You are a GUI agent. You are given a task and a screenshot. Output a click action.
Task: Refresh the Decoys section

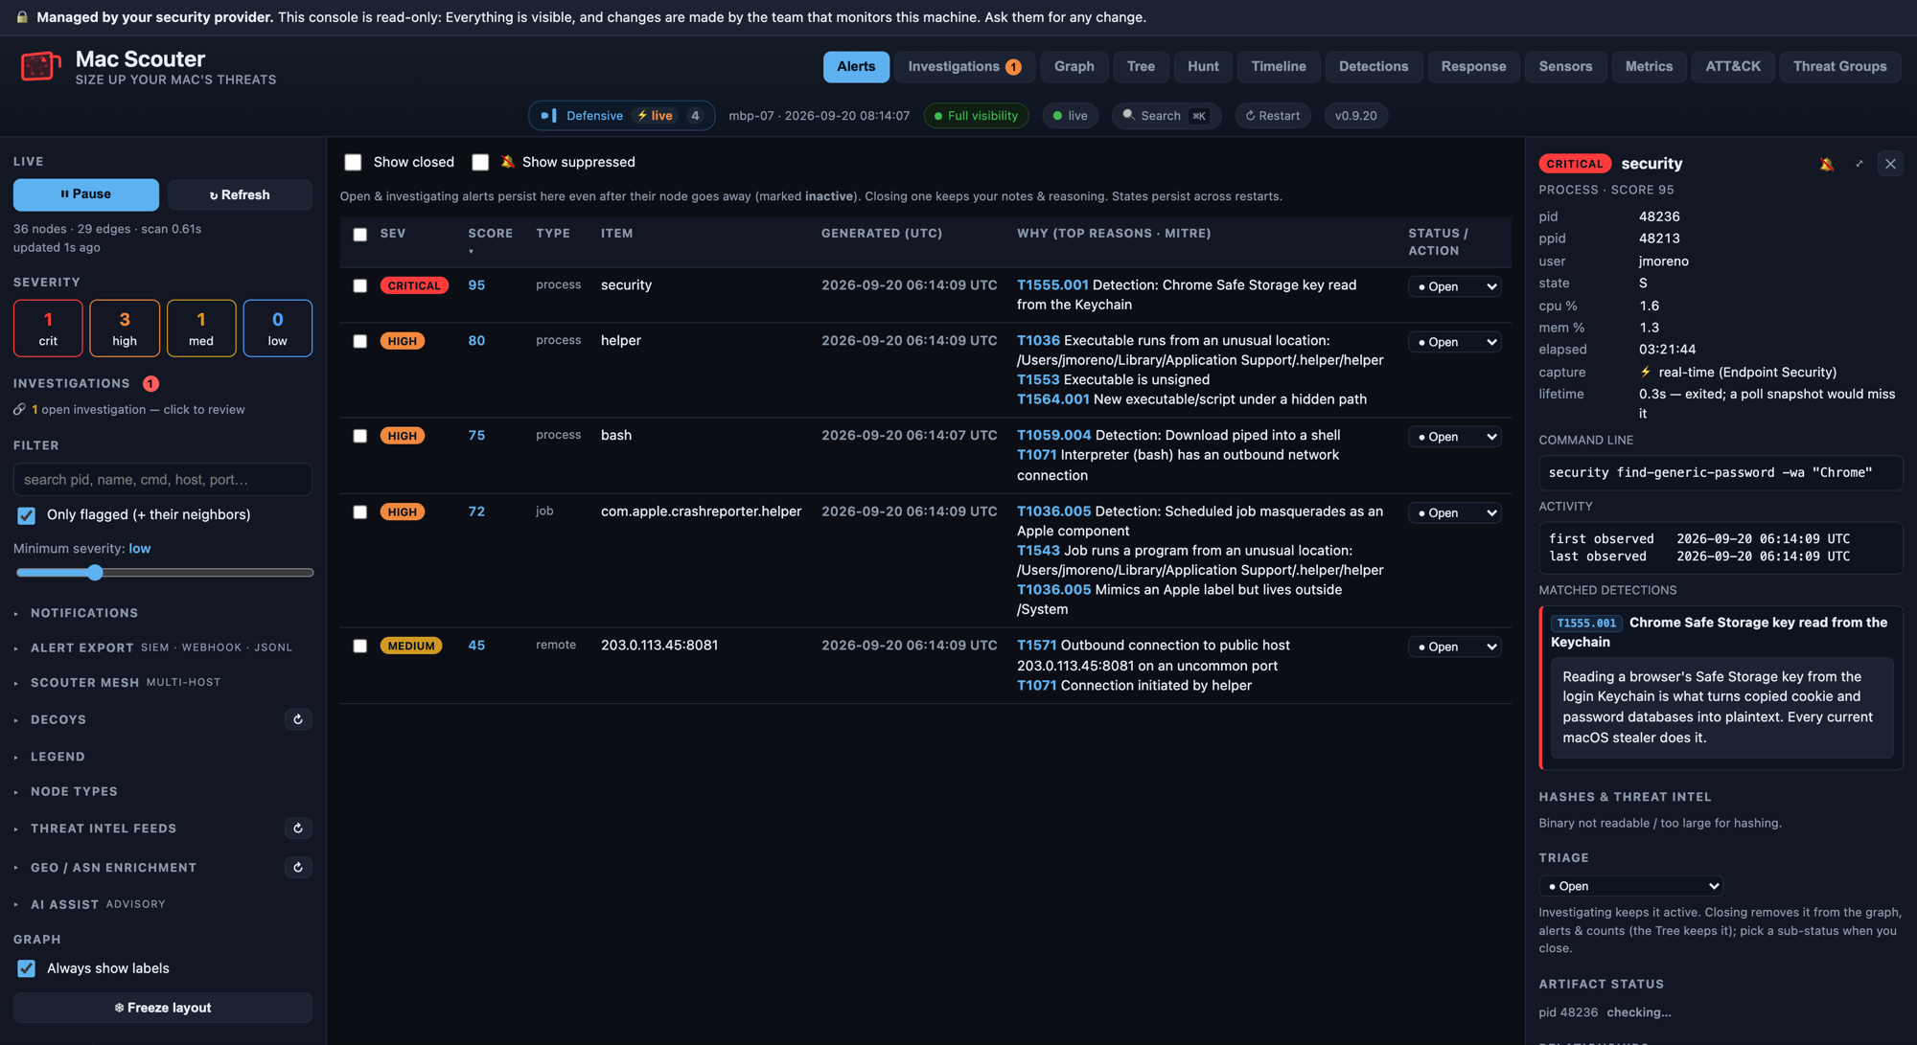tap(298, 719)
